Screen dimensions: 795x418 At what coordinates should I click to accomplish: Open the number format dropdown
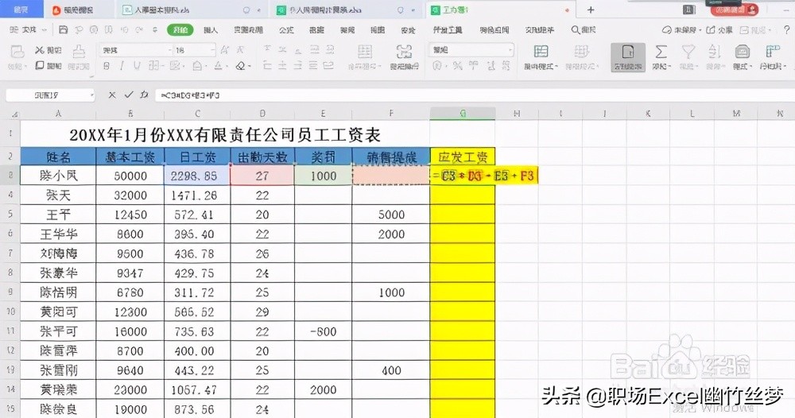tap(510, 50)
